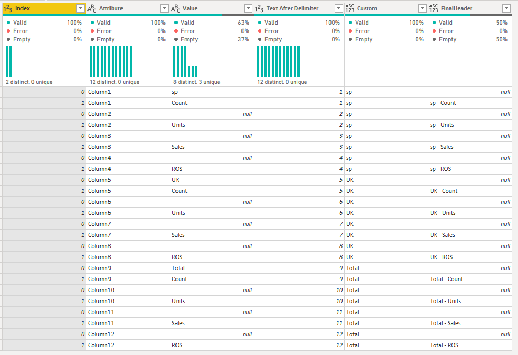The image size is (518, 355).
Task: Select the "UK - Units" cell
Action: click(470, 213)
